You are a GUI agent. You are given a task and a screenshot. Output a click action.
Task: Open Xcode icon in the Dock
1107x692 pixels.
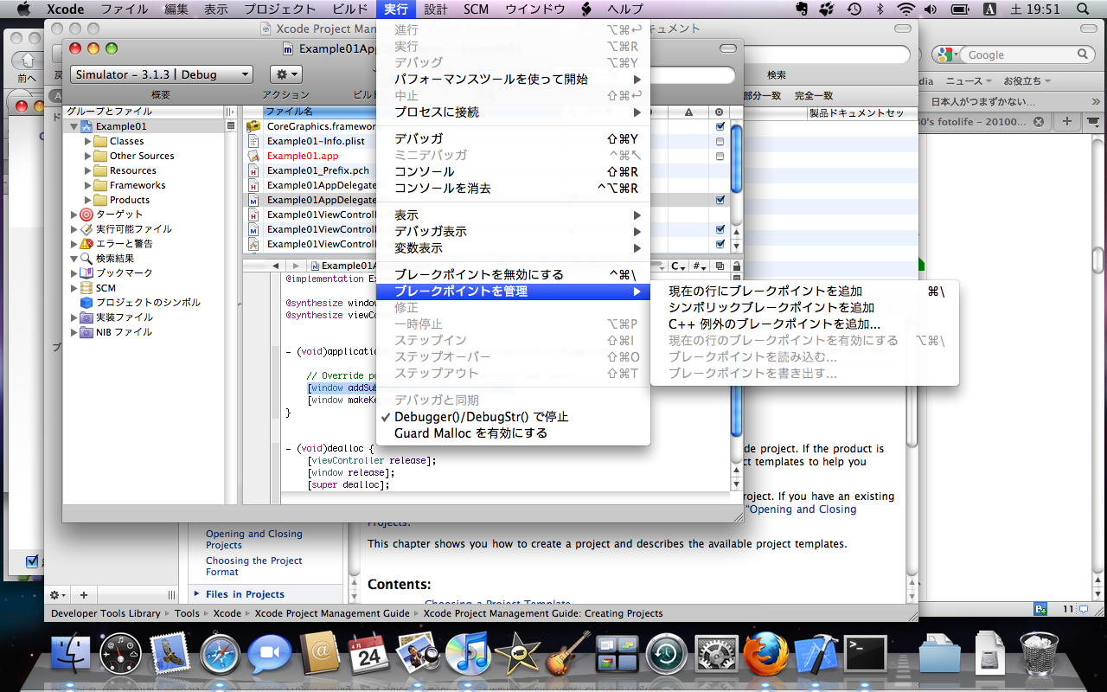pyautogui.click(x=816, y=655)
